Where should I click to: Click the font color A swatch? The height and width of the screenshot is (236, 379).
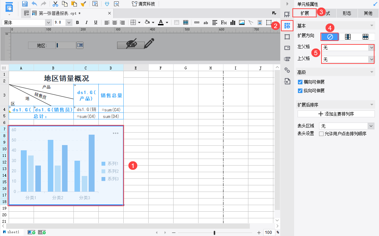pyautogui.click(x=161, y=23)
